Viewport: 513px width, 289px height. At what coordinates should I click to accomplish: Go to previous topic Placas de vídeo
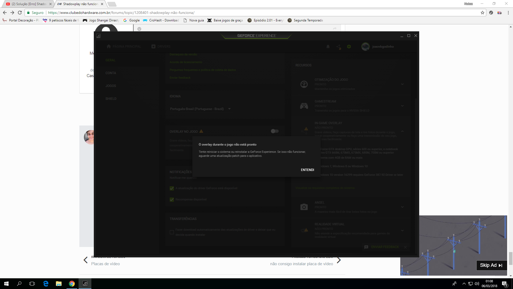[106, 264]
